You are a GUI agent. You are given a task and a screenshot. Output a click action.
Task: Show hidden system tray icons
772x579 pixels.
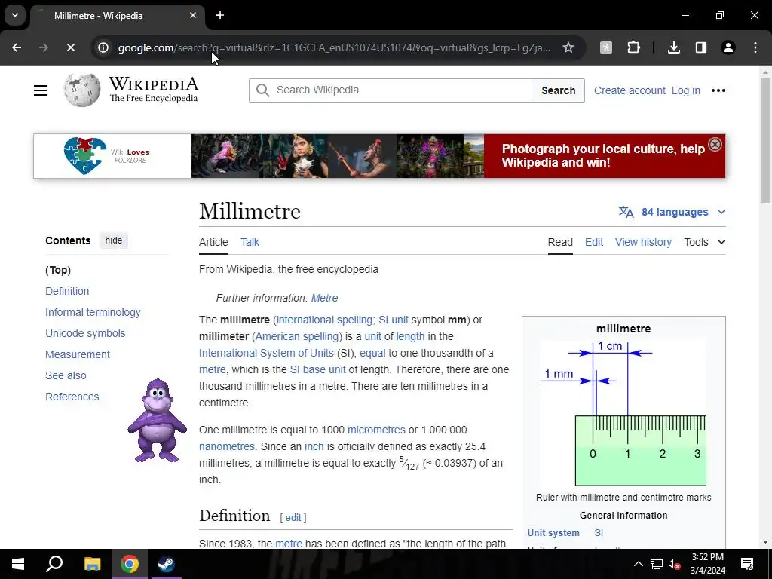tap(638, 564)
